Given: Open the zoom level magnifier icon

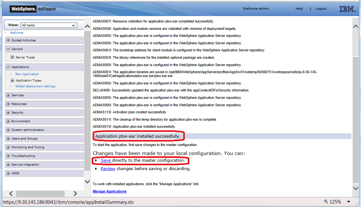Looking at the screenshot, I should point(326,202).
